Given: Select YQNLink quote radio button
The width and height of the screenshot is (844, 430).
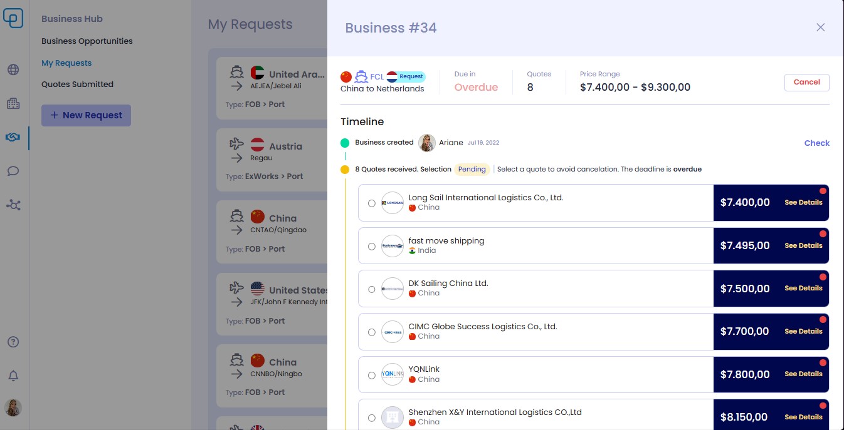Looking at the screenshot, I should (x=372, y=376).
